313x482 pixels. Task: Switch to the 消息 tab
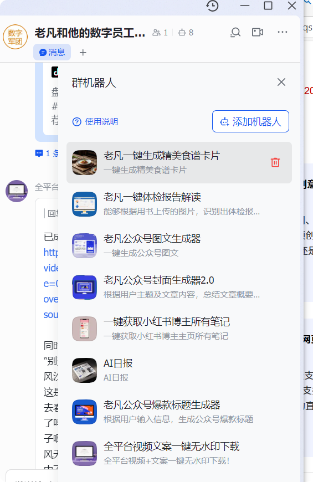tap(52, 52)
